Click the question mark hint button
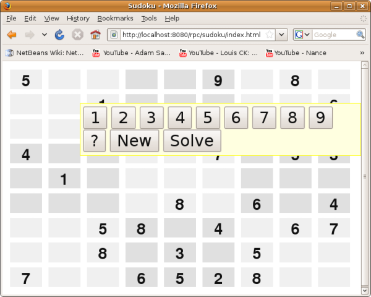This screenshot has height=297, width=371. click(x=94, y=140)
